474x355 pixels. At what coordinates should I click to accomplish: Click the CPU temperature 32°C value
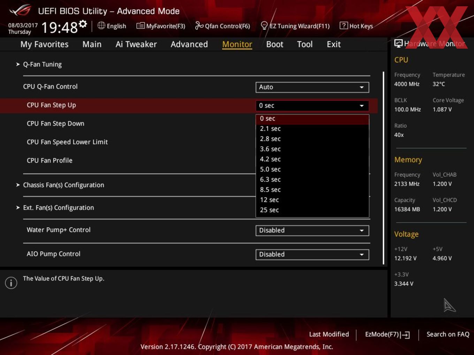pyautogui.click(x=439, y=84)
